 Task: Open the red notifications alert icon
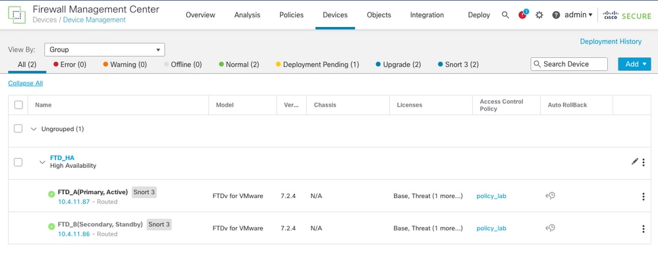point(522,14)
